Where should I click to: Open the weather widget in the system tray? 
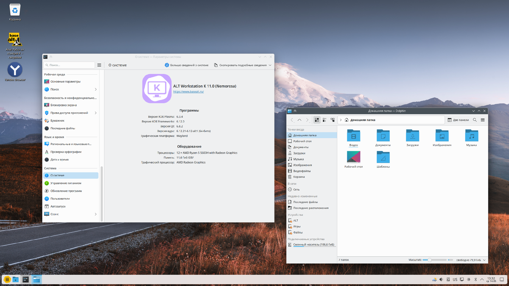tap(434, 280)
